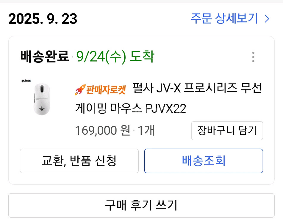Click the 장바구니 담기 button
Image resolution: width=283 pixels, height=223 pixels.
227,131
